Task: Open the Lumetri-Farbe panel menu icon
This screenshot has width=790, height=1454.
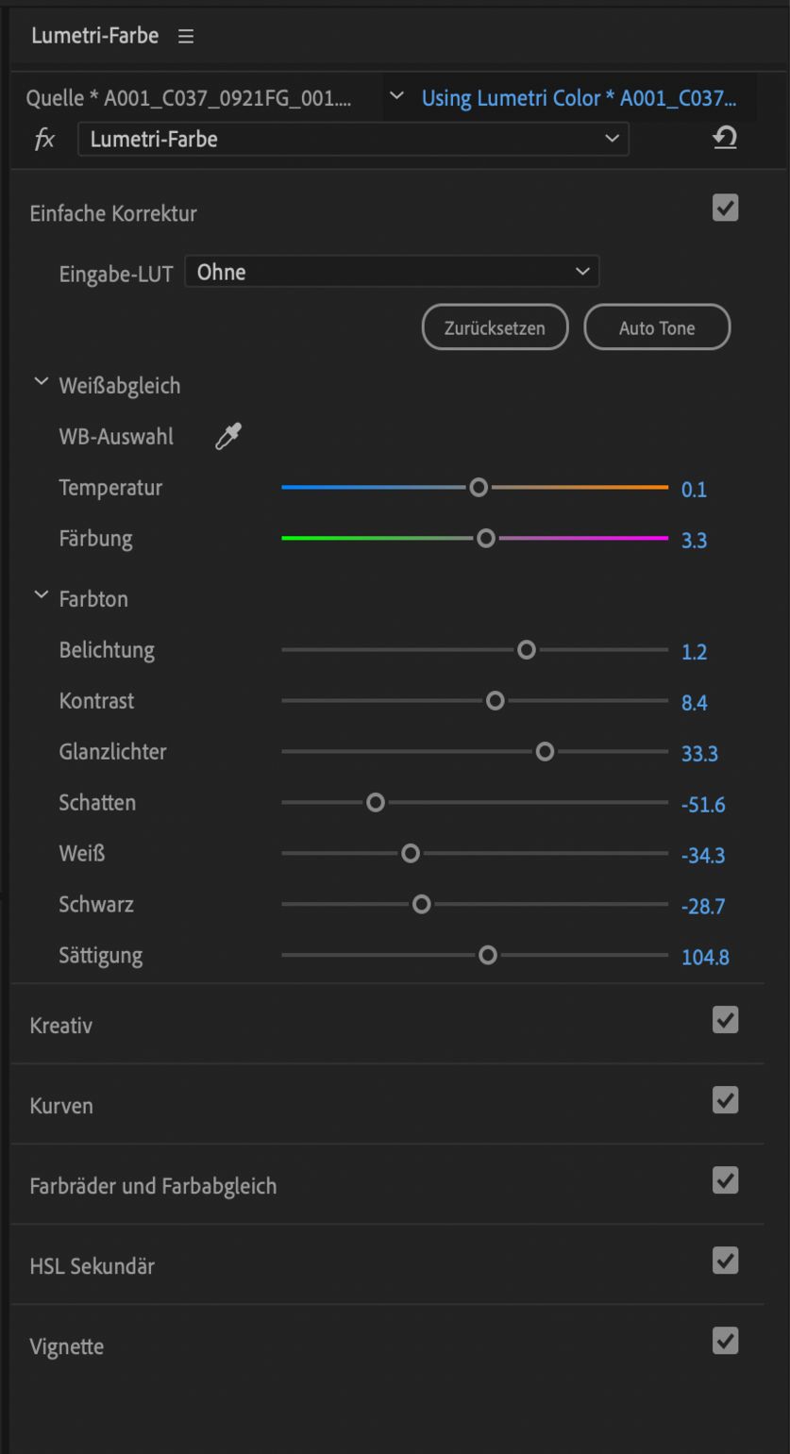Action: (185, 37)
